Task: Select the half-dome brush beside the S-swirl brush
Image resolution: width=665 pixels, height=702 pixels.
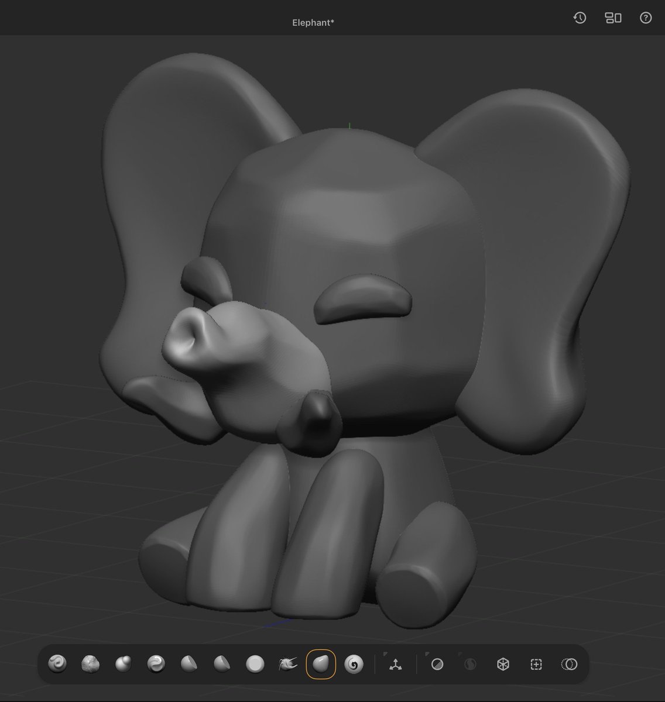Action: point(189,664)
